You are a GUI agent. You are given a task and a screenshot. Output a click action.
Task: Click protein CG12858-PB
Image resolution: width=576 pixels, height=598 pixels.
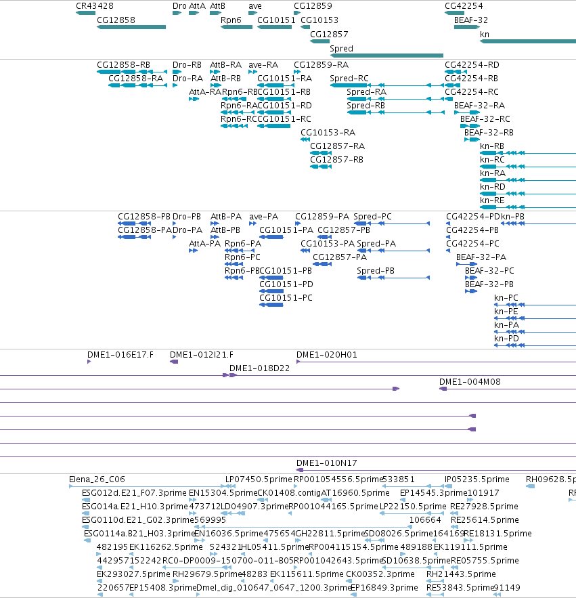[144, 217]
